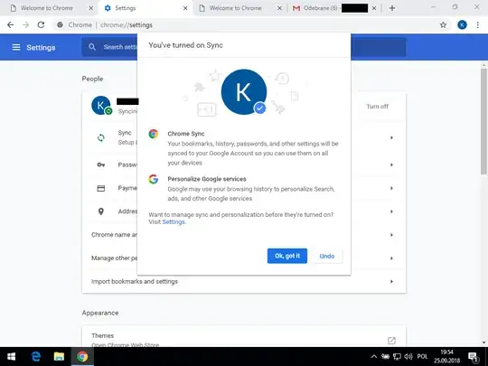Screen dimensions: 488x366
Task: Expand the Passwords row arrow
Action: (391, 164)
